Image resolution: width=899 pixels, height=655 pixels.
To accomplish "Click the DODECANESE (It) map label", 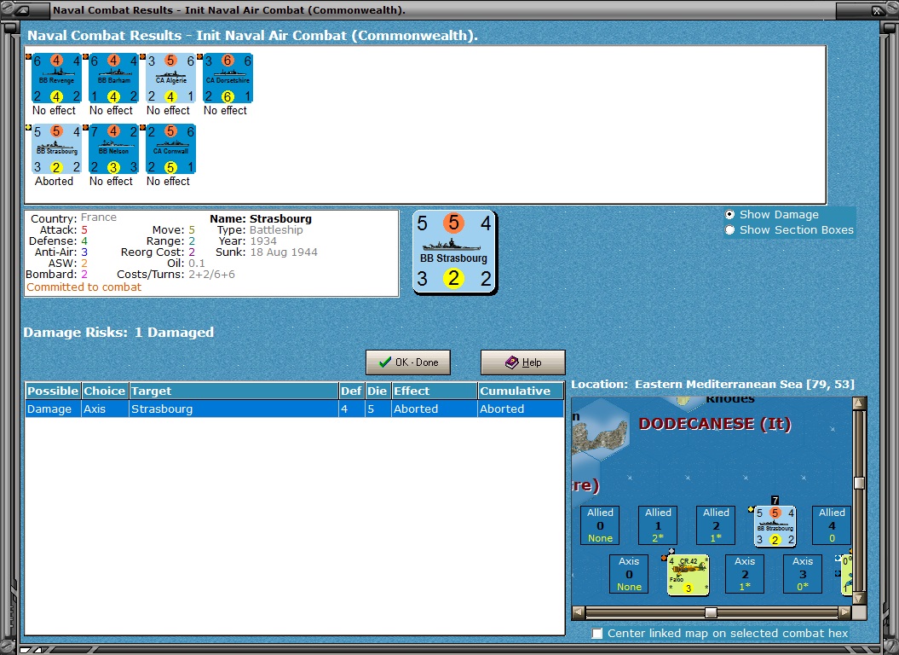I will [x=715, y=424].
